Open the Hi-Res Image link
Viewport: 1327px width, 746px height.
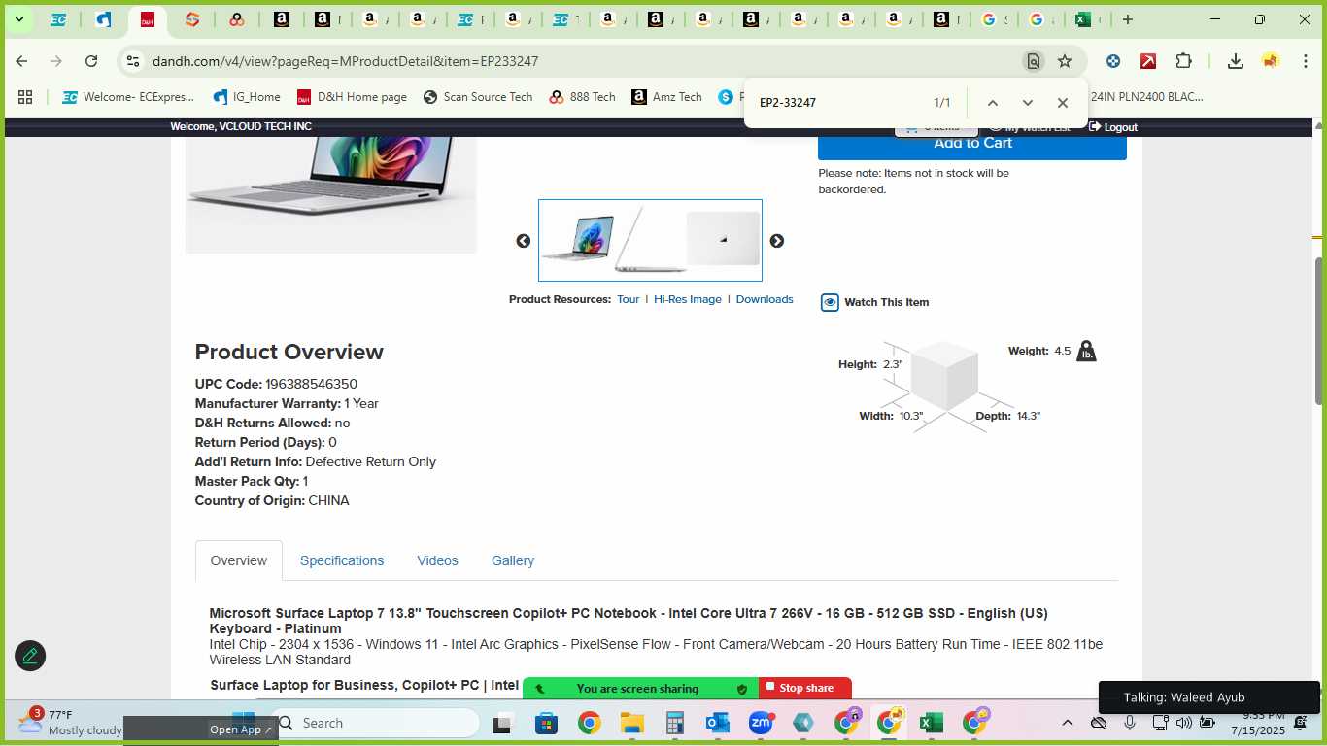[688, 299]
